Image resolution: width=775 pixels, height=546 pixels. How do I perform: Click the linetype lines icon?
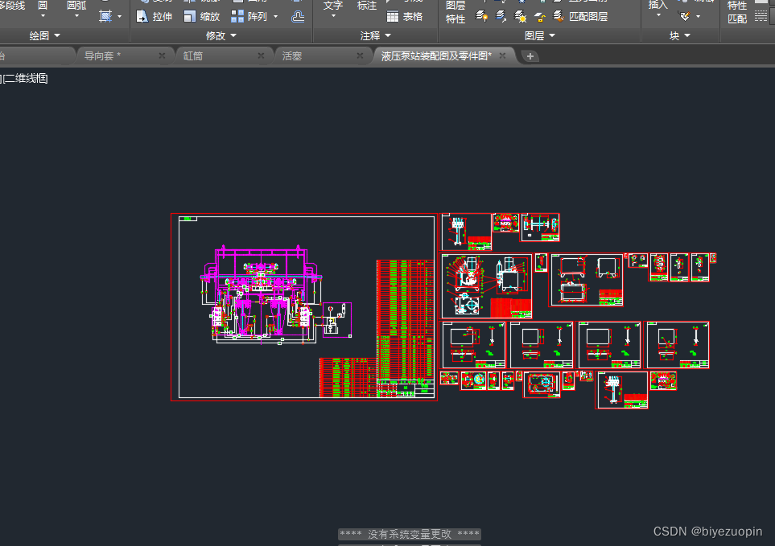tap(761, 17)
